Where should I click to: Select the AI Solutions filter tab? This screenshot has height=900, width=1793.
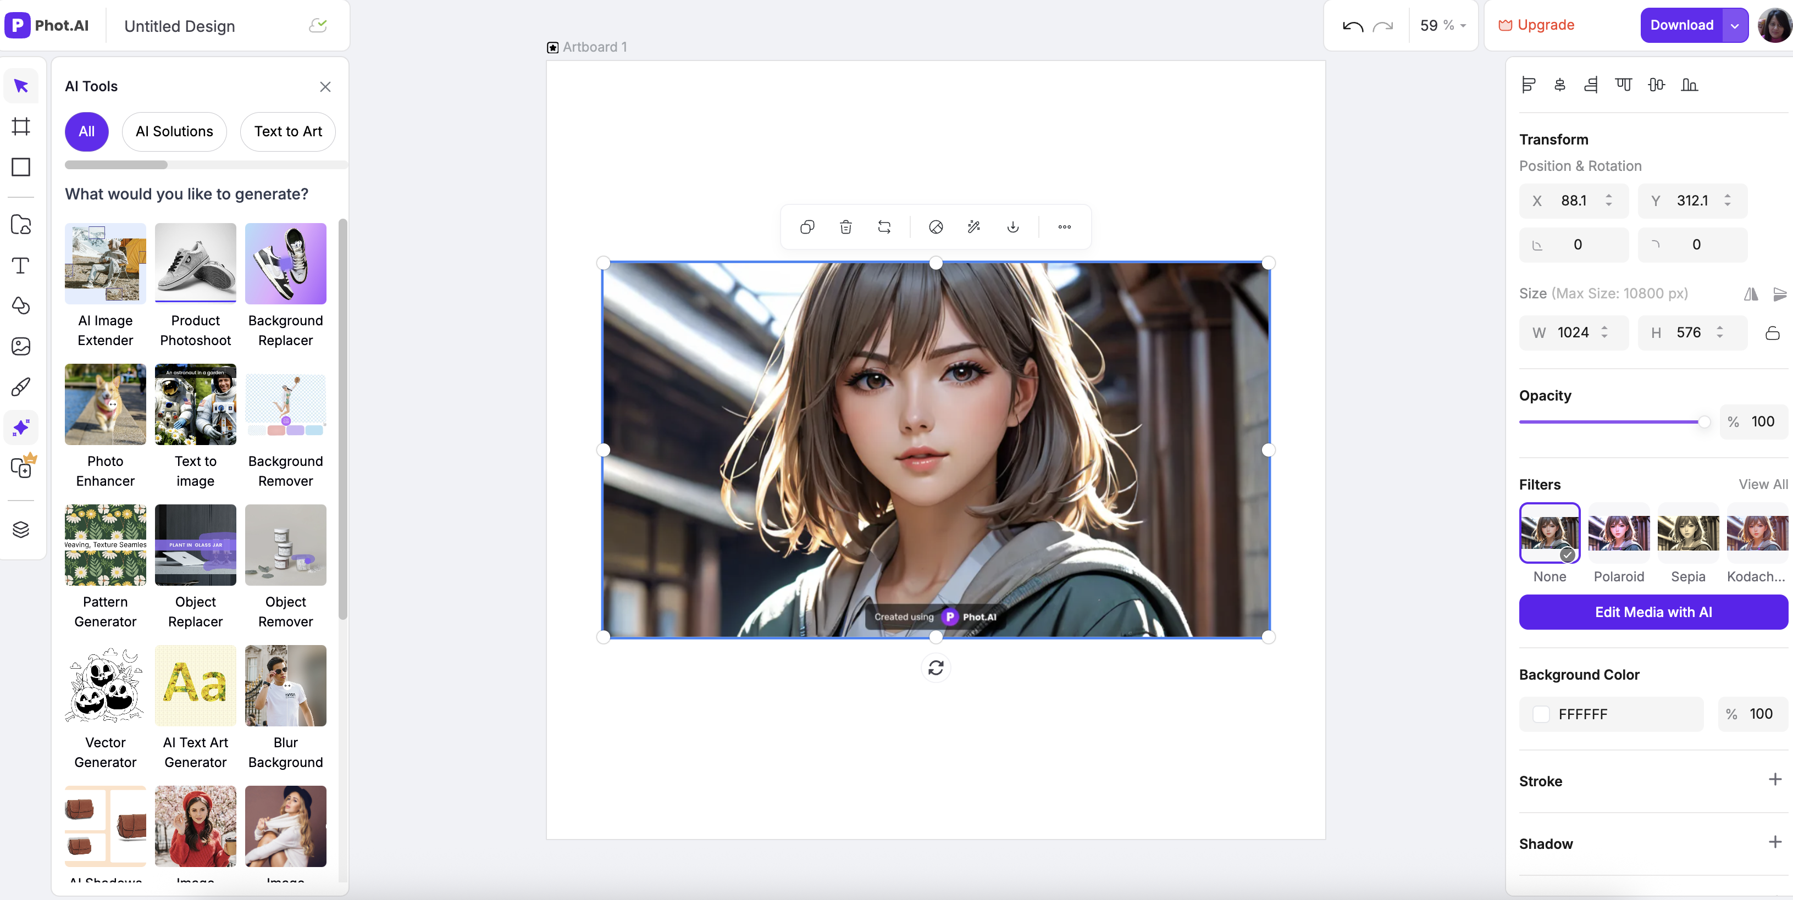174,131
